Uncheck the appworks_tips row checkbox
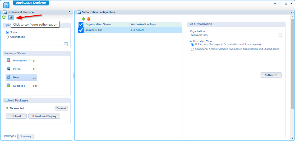Viewport: 295px width, 141px height. tap(81, 30)
